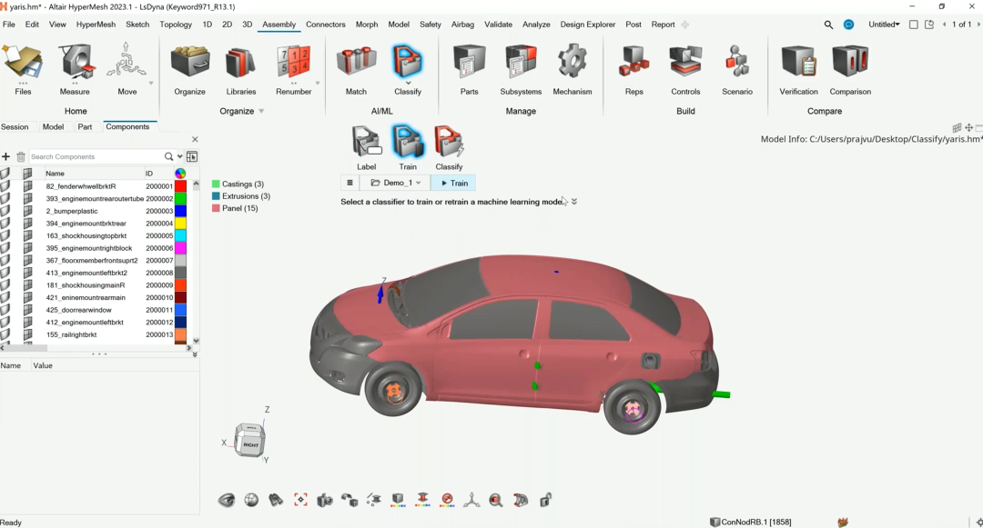Open the guide bar hamburger menu
This screenshot has height=528, width=983.
pos(350,183)
